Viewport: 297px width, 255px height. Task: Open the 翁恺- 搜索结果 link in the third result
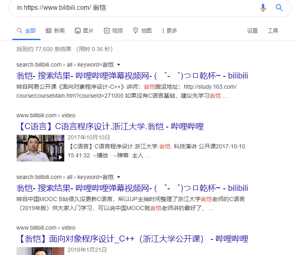(132, 188)
